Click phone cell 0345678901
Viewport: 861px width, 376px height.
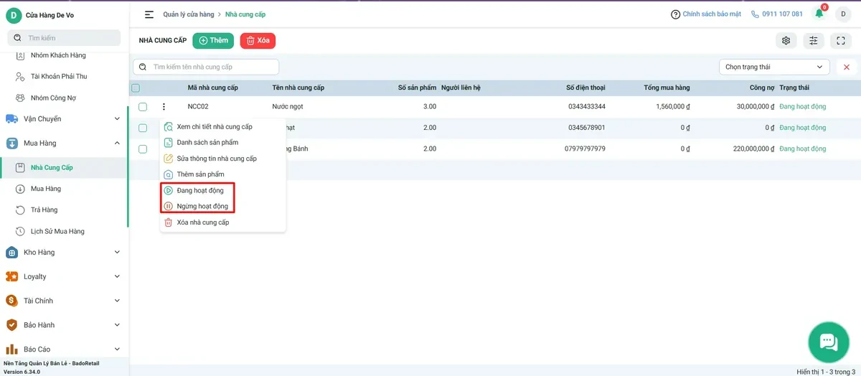pyautogui.click(x=585, y=128)
